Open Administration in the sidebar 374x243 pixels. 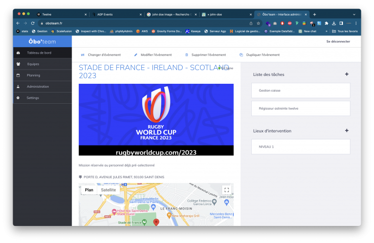pos(42,87)
